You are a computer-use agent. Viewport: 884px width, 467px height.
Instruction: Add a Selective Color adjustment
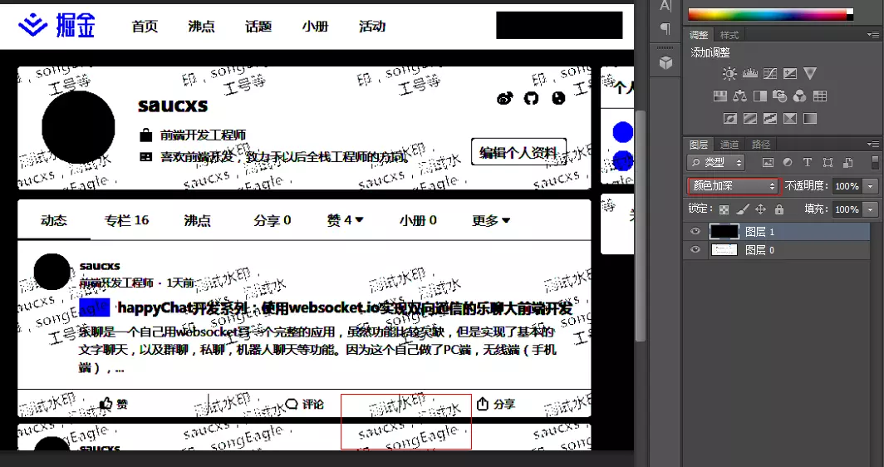(790, 119)
